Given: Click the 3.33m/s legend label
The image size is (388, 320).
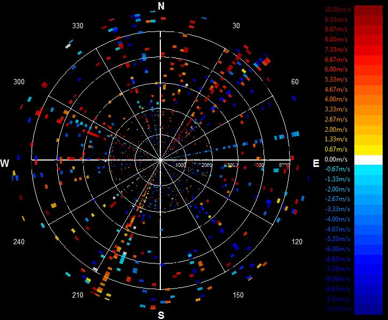Looking at the screenshot, I should point(336,109).
